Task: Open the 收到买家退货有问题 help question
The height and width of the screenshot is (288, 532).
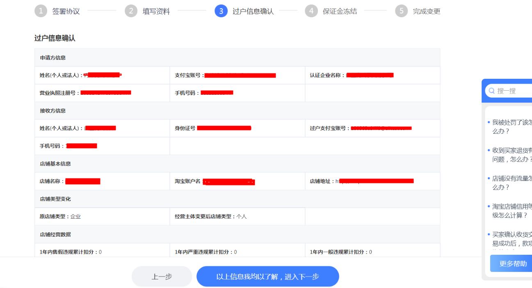Action: [x=511, y=155]
